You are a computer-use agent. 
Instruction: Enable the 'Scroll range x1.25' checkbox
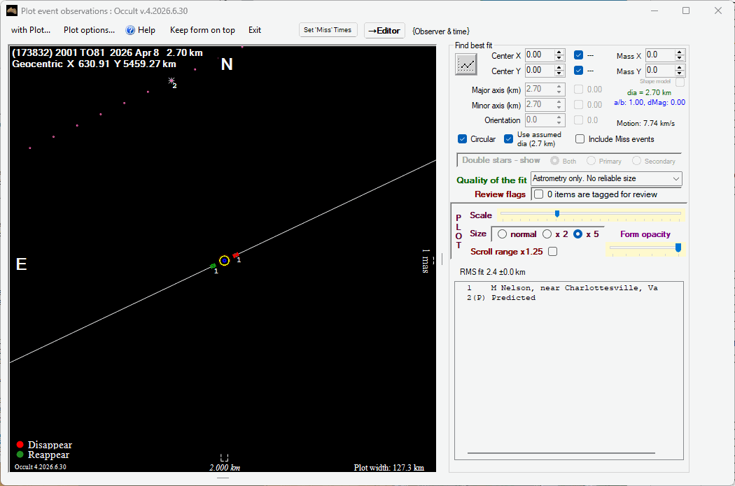pos(553,252)
